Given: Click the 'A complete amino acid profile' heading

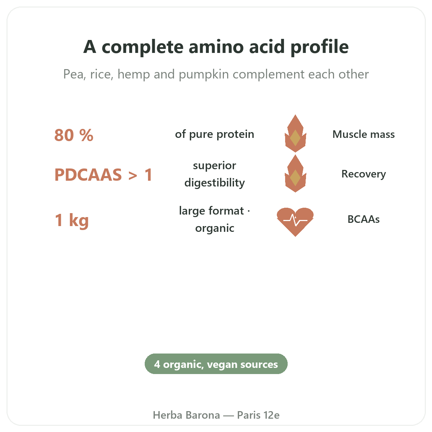Looking at the screenshot, I should tap(216, 47).
